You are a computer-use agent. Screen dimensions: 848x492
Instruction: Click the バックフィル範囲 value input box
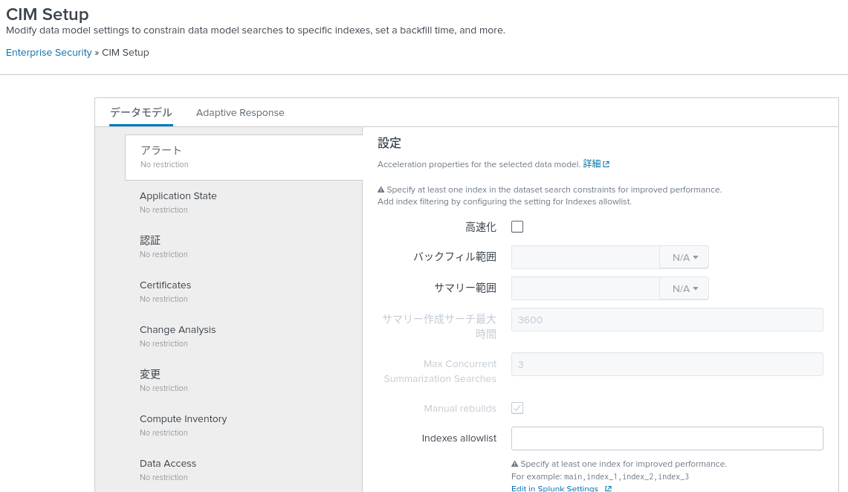click(x=585, y=257)
